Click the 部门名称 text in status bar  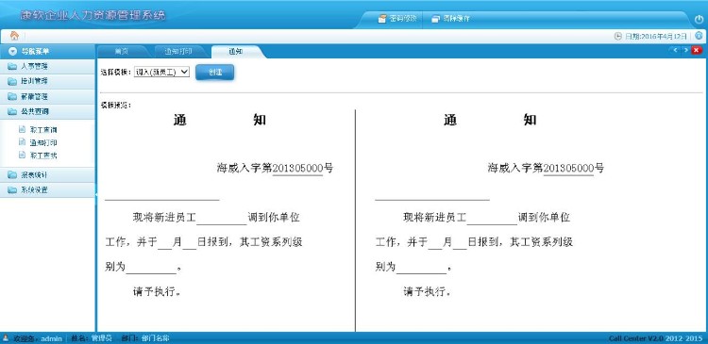point(156,338)
